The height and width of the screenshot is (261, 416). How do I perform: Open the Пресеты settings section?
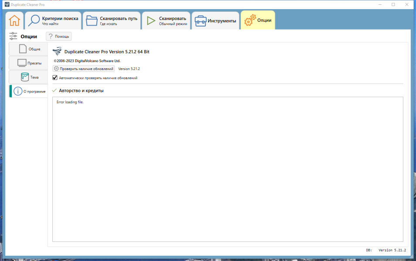[28, 63]
